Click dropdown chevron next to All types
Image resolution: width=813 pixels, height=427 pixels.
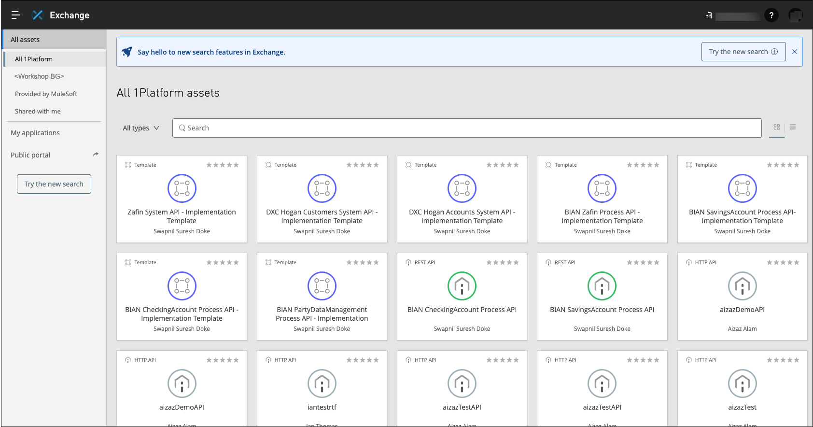[156, 128]
